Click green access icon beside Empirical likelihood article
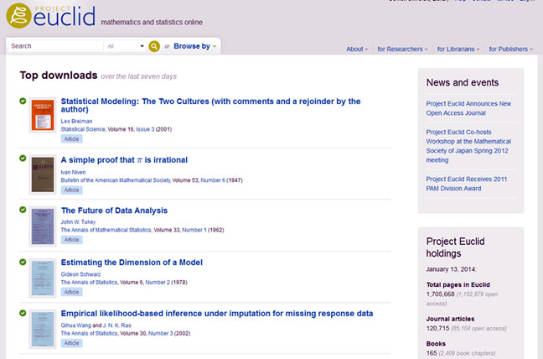 click(23, 313)
